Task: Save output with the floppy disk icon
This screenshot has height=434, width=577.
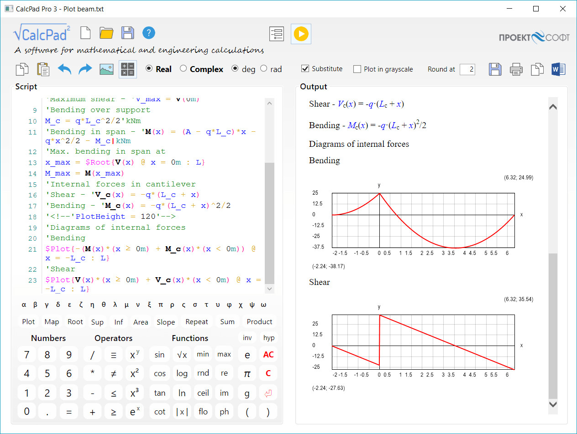Action: point(495,69)
